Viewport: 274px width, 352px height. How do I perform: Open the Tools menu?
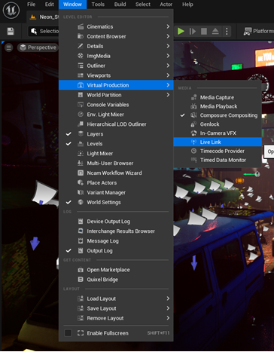[98, 5]
